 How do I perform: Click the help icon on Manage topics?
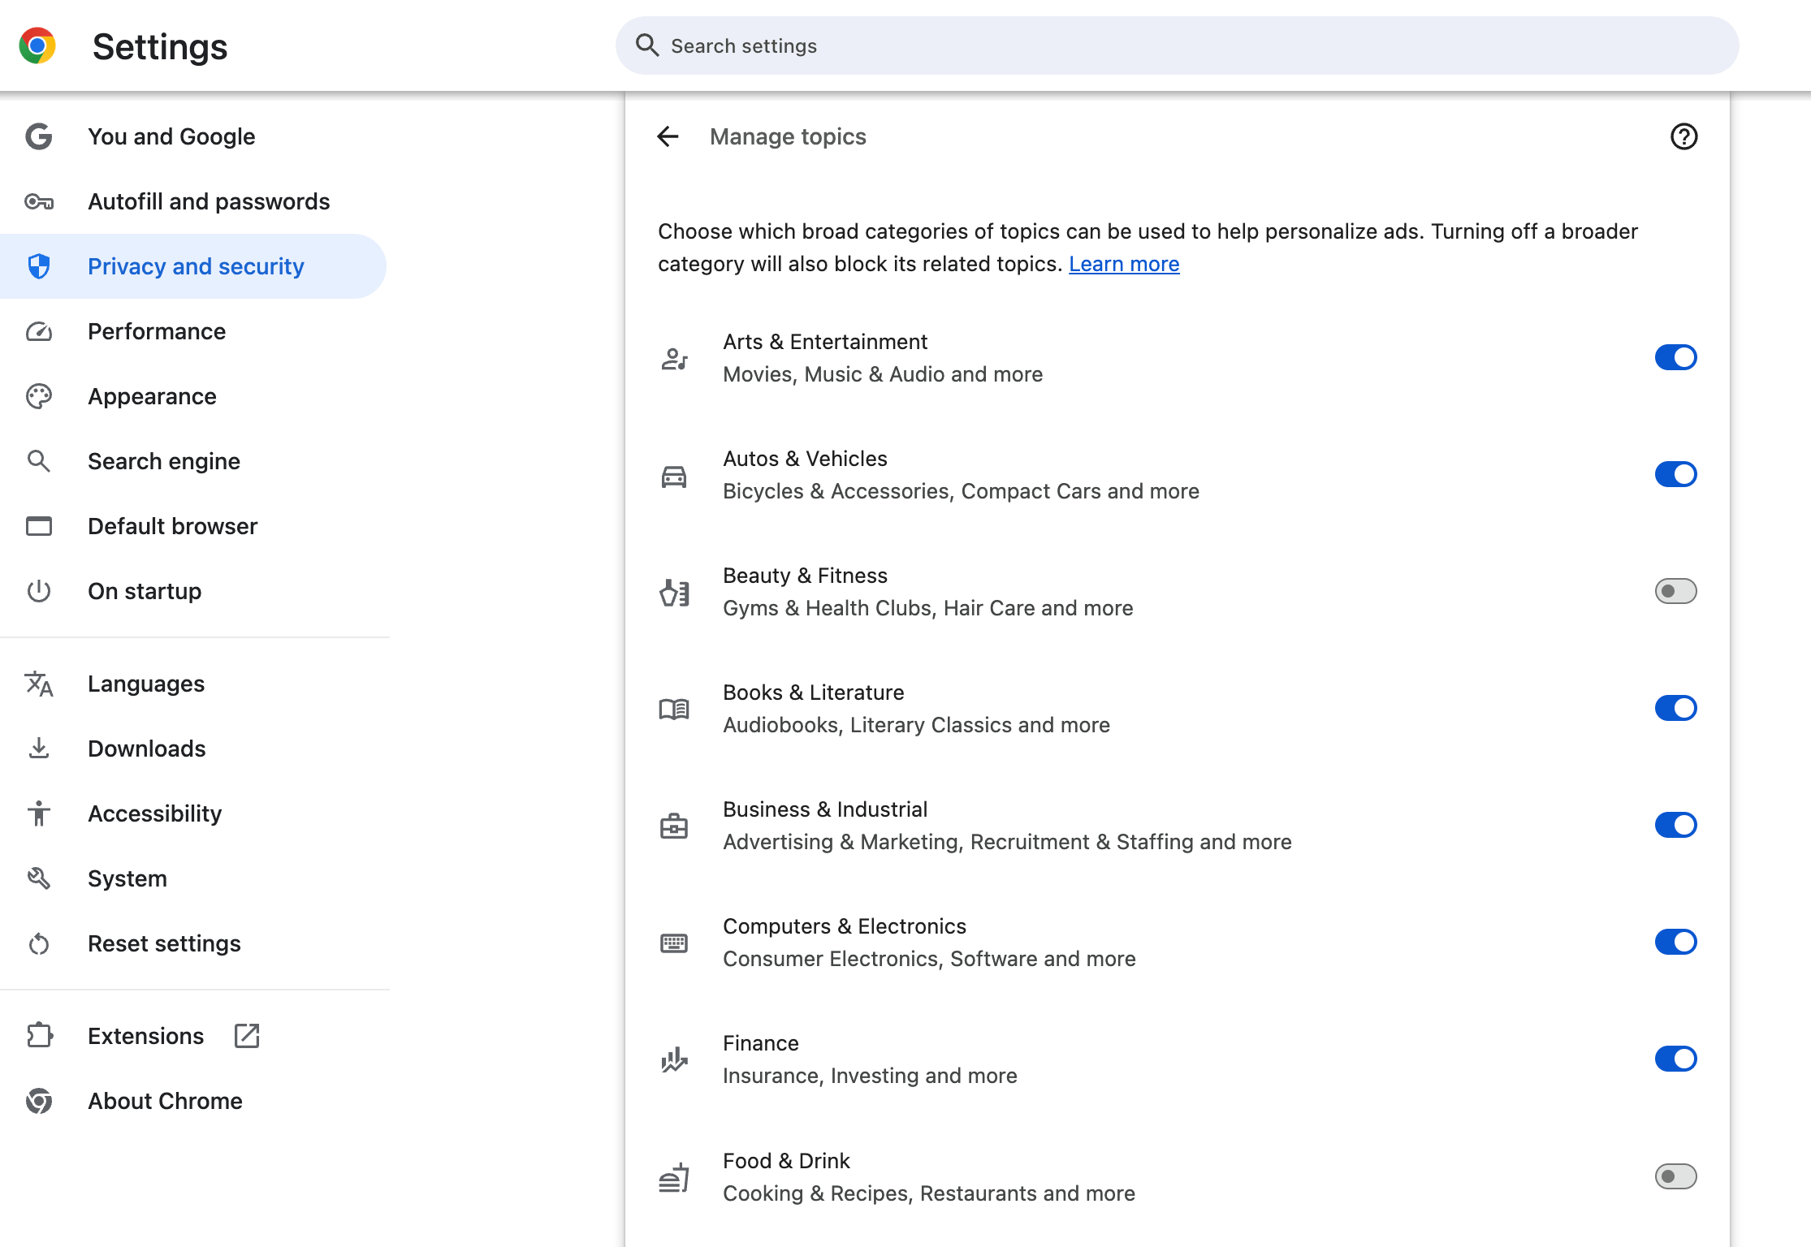click(x=1684, y=135)
